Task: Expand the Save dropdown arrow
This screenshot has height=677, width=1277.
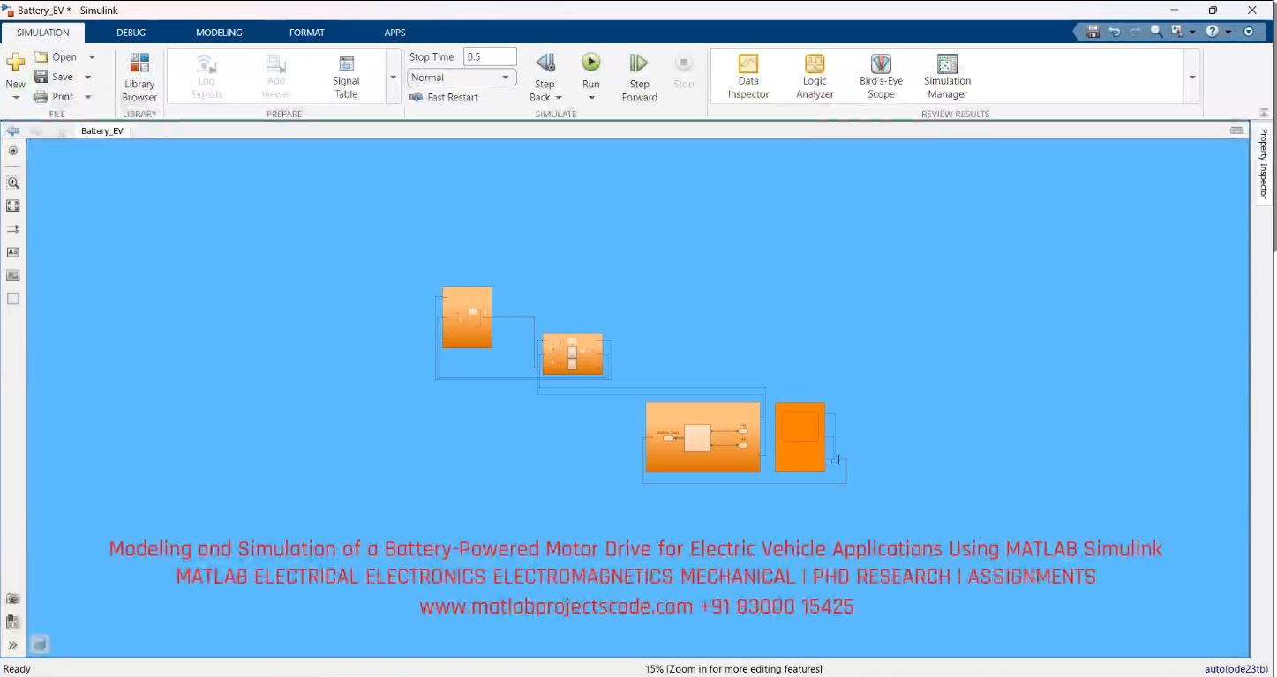Action: 88,76
